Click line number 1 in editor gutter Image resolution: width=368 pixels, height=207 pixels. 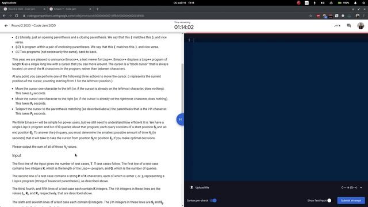(x=189, y=40)
